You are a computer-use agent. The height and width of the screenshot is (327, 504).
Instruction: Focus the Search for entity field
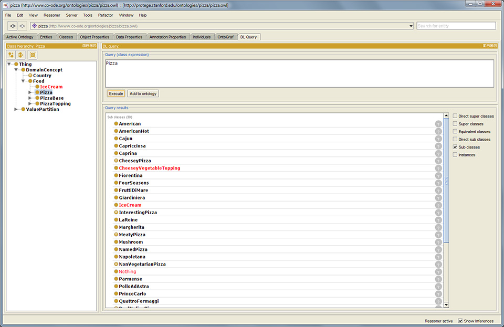456,26
